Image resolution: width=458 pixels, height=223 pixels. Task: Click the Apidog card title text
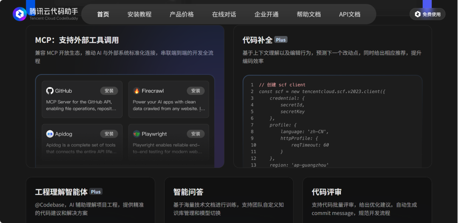click(x=64, y=134)
